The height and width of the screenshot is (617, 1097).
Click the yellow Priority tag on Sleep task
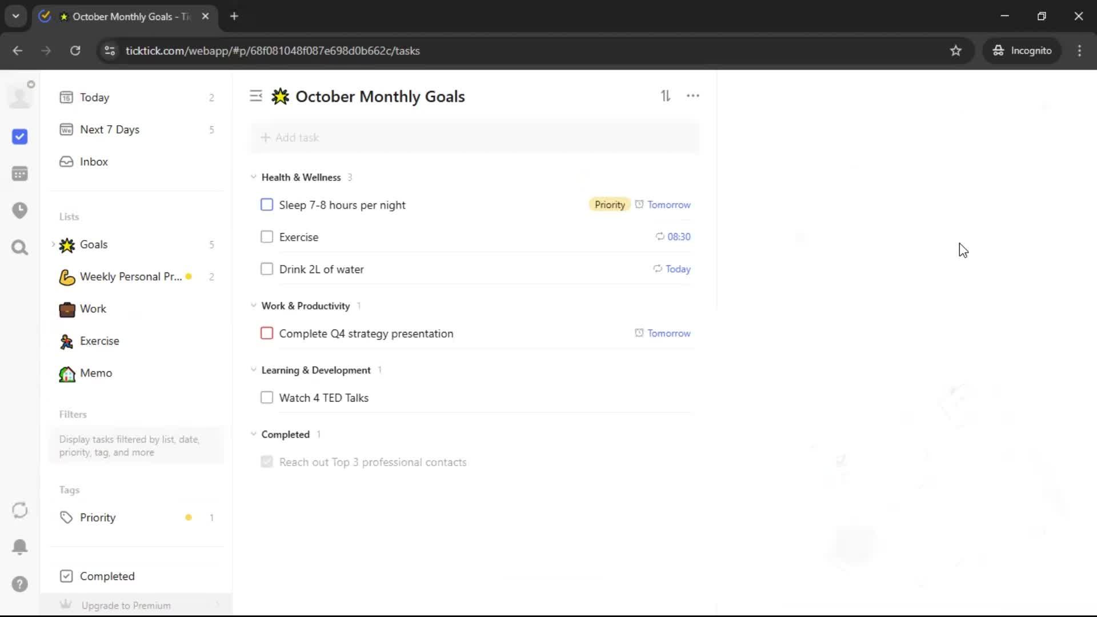[609, 205]
